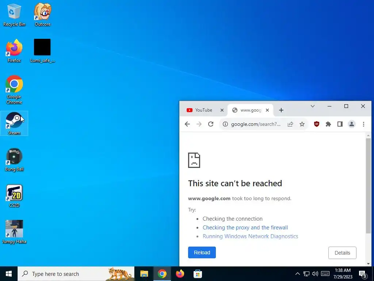Minimize the Chrome window

(x=329, y=106)
